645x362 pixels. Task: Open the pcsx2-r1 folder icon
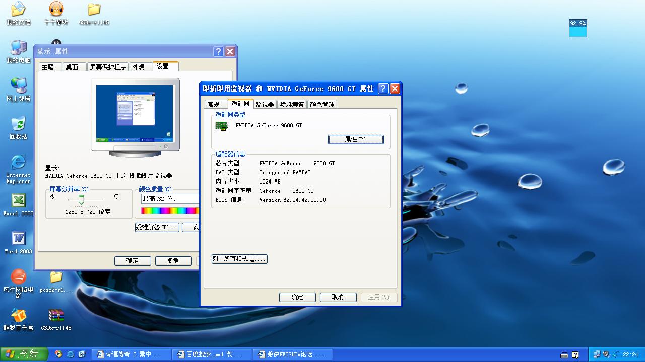pyautogui.click(x=56, y=281)
